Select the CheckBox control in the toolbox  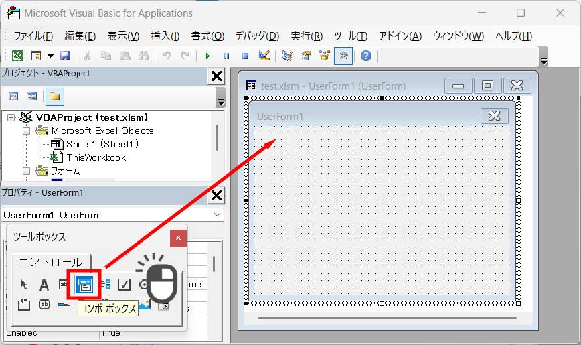[x=124, y=285]
